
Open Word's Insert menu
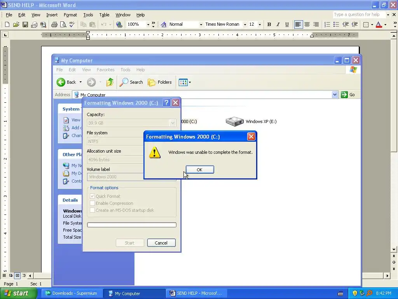tap(52, 15)
